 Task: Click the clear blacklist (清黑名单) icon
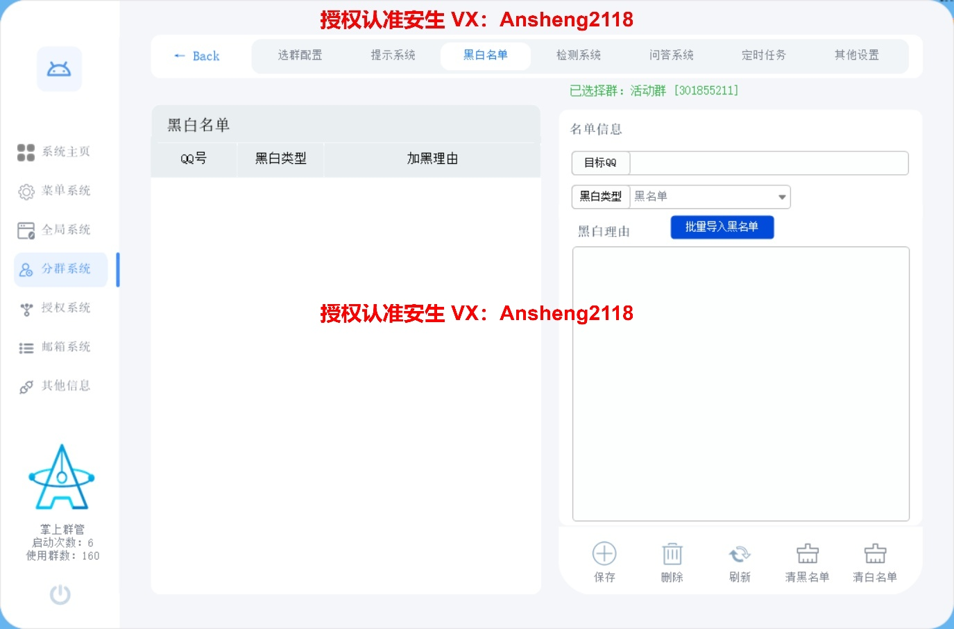(x=807, y=554)
